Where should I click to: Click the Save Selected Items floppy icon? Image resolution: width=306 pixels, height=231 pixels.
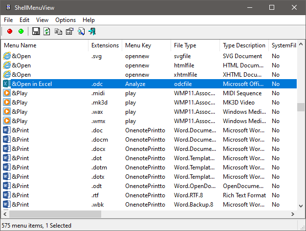coord(36,31)
